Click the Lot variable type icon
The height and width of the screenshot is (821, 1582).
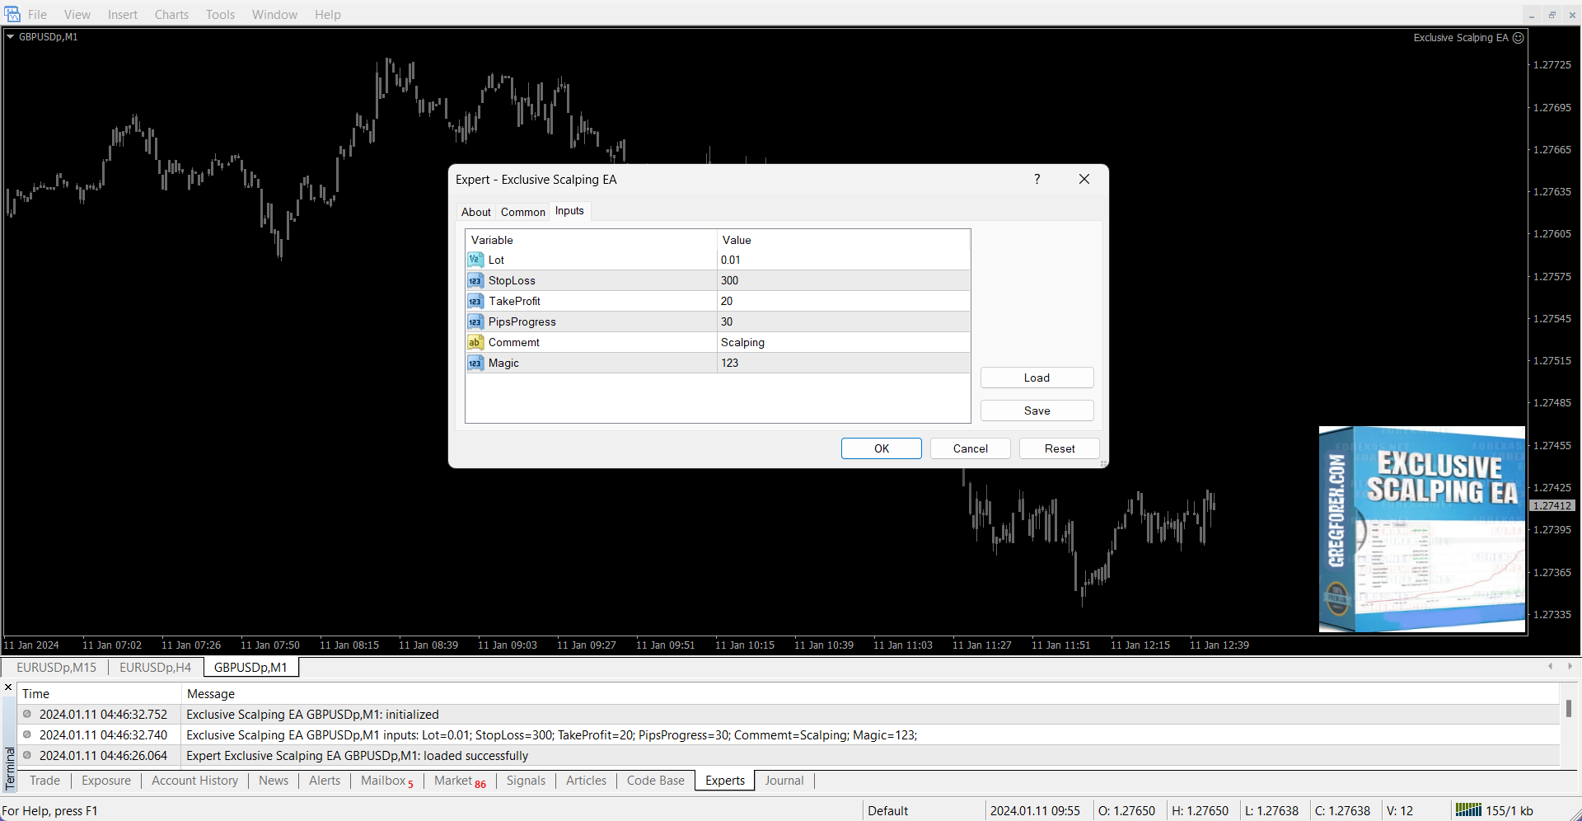(x=475, y=260)
